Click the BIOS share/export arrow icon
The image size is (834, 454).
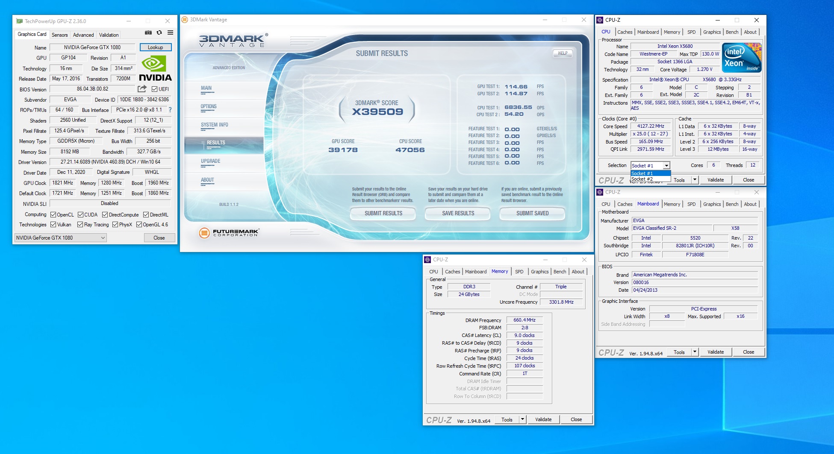tap(142, 89)
